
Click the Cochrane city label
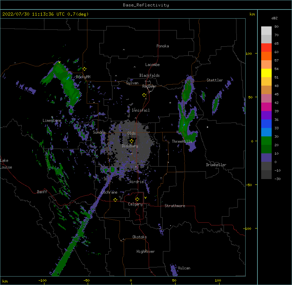109,192
